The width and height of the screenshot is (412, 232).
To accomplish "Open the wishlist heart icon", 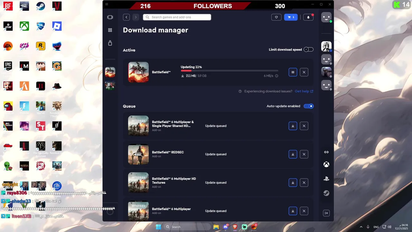I will click(276, 17).
